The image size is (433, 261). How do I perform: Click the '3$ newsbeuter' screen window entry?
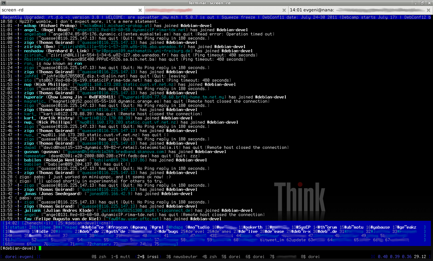[x=182, y=257]
